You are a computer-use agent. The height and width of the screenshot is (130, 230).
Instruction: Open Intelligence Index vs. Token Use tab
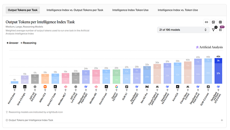178,10
